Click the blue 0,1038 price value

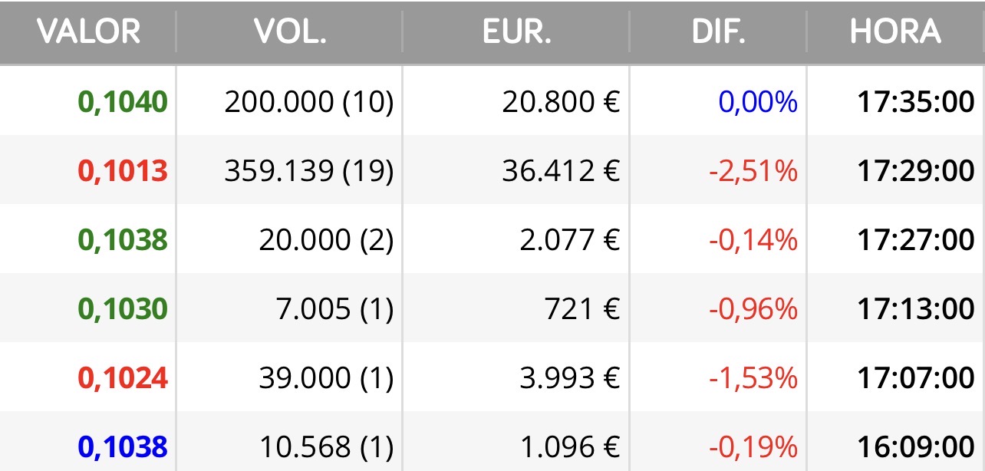[x=123, y=446]
